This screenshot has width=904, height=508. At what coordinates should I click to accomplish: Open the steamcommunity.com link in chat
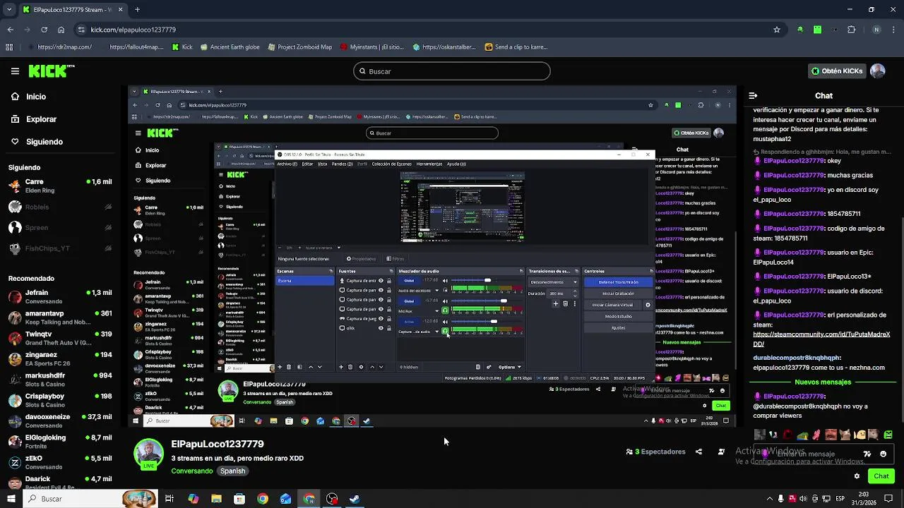click(x=821, y=339)
